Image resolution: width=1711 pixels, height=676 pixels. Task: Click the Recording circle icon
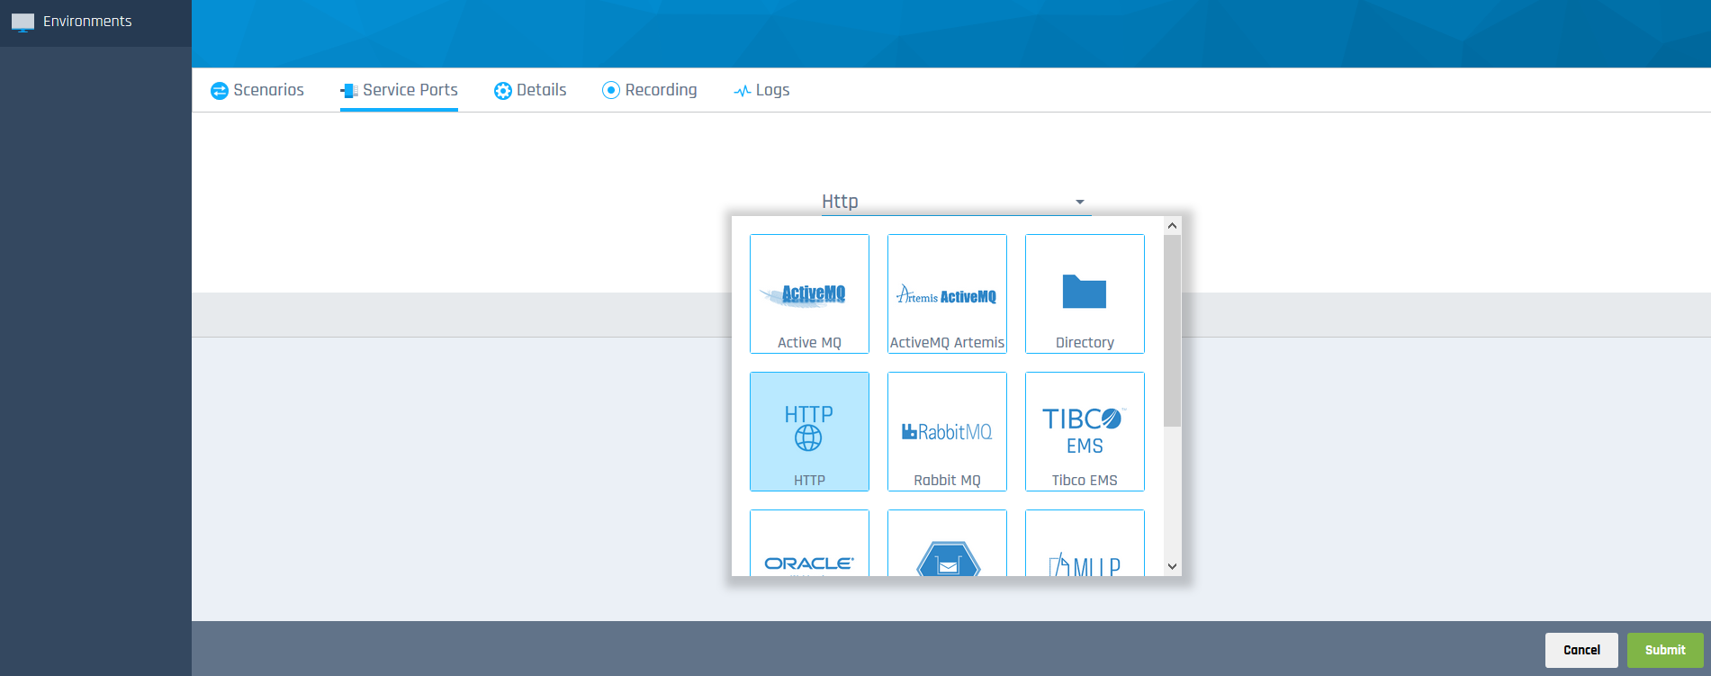click(x=611, y=90)
